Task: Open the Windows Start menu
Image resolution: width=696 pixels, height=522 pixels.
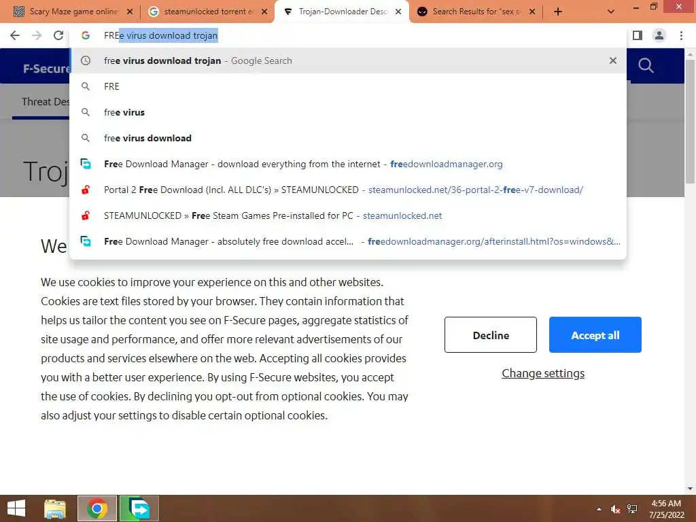Action: pos(16,508)
